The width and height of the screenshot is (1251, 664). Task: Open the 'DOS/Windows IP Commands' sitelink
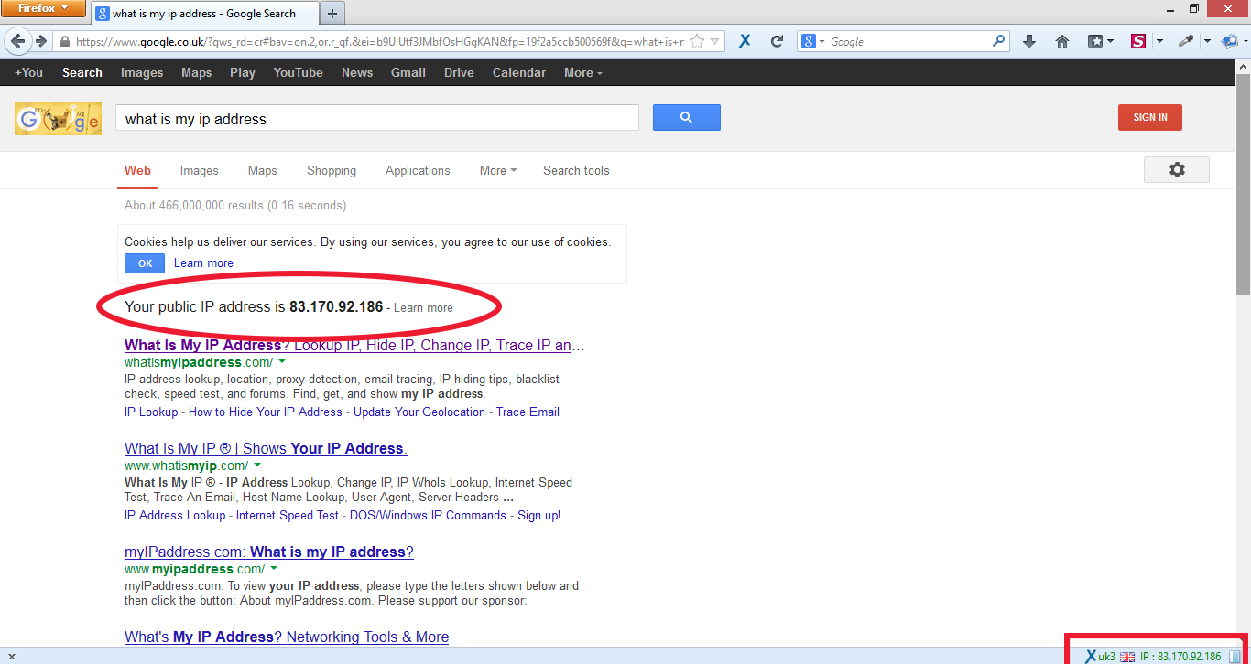428,515
